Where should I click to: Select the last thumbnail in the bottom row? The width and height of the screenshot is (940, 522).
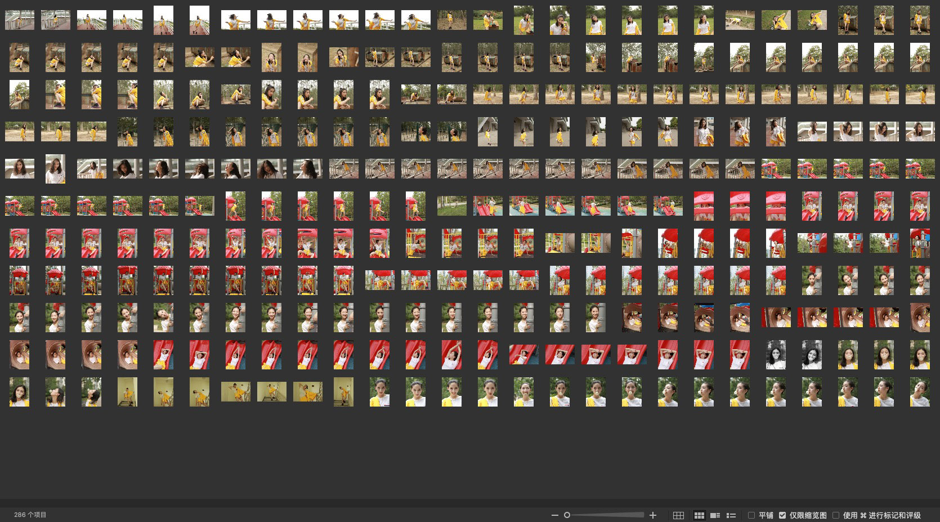pos(920,392)
